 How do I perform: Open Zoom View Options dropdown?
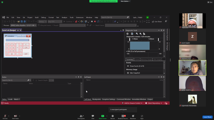(125, 1)
